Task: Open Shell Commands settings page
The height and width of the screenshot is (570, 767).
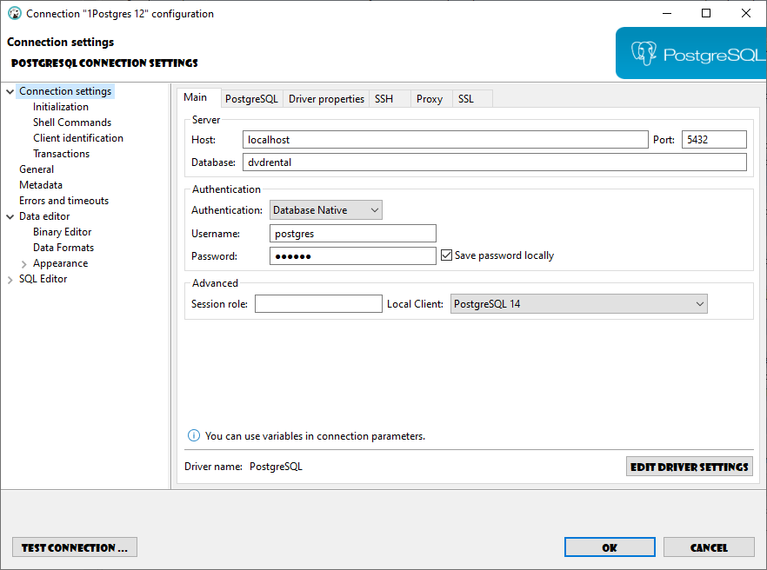Action: point(72,123)
